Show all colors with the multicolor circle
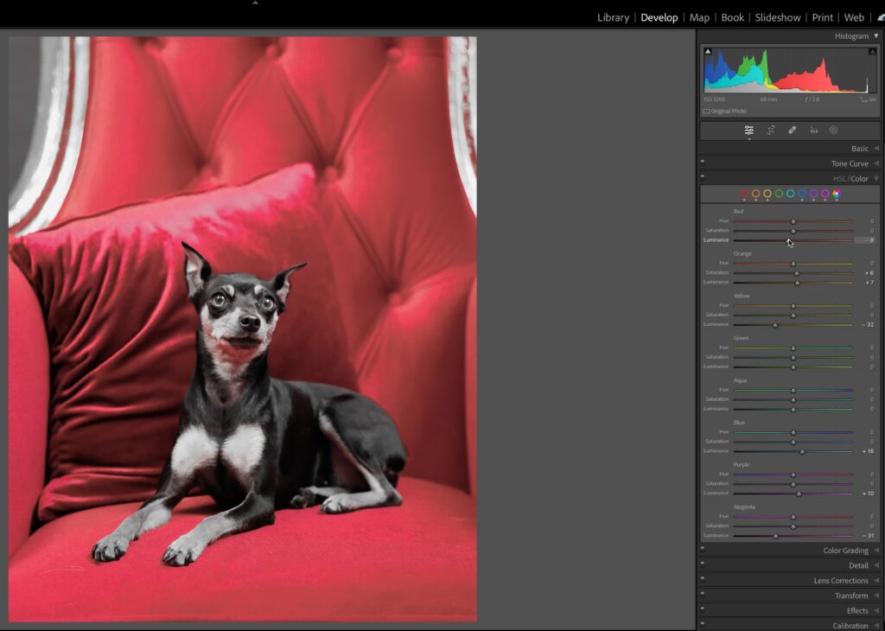Screen dimensions: 885x631 click(837, 194)
